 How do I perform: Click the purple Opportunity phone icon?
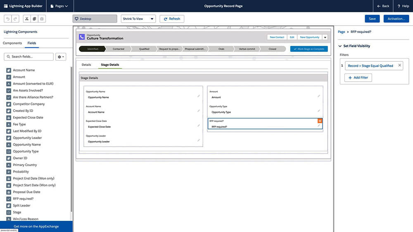click(82, 37)
